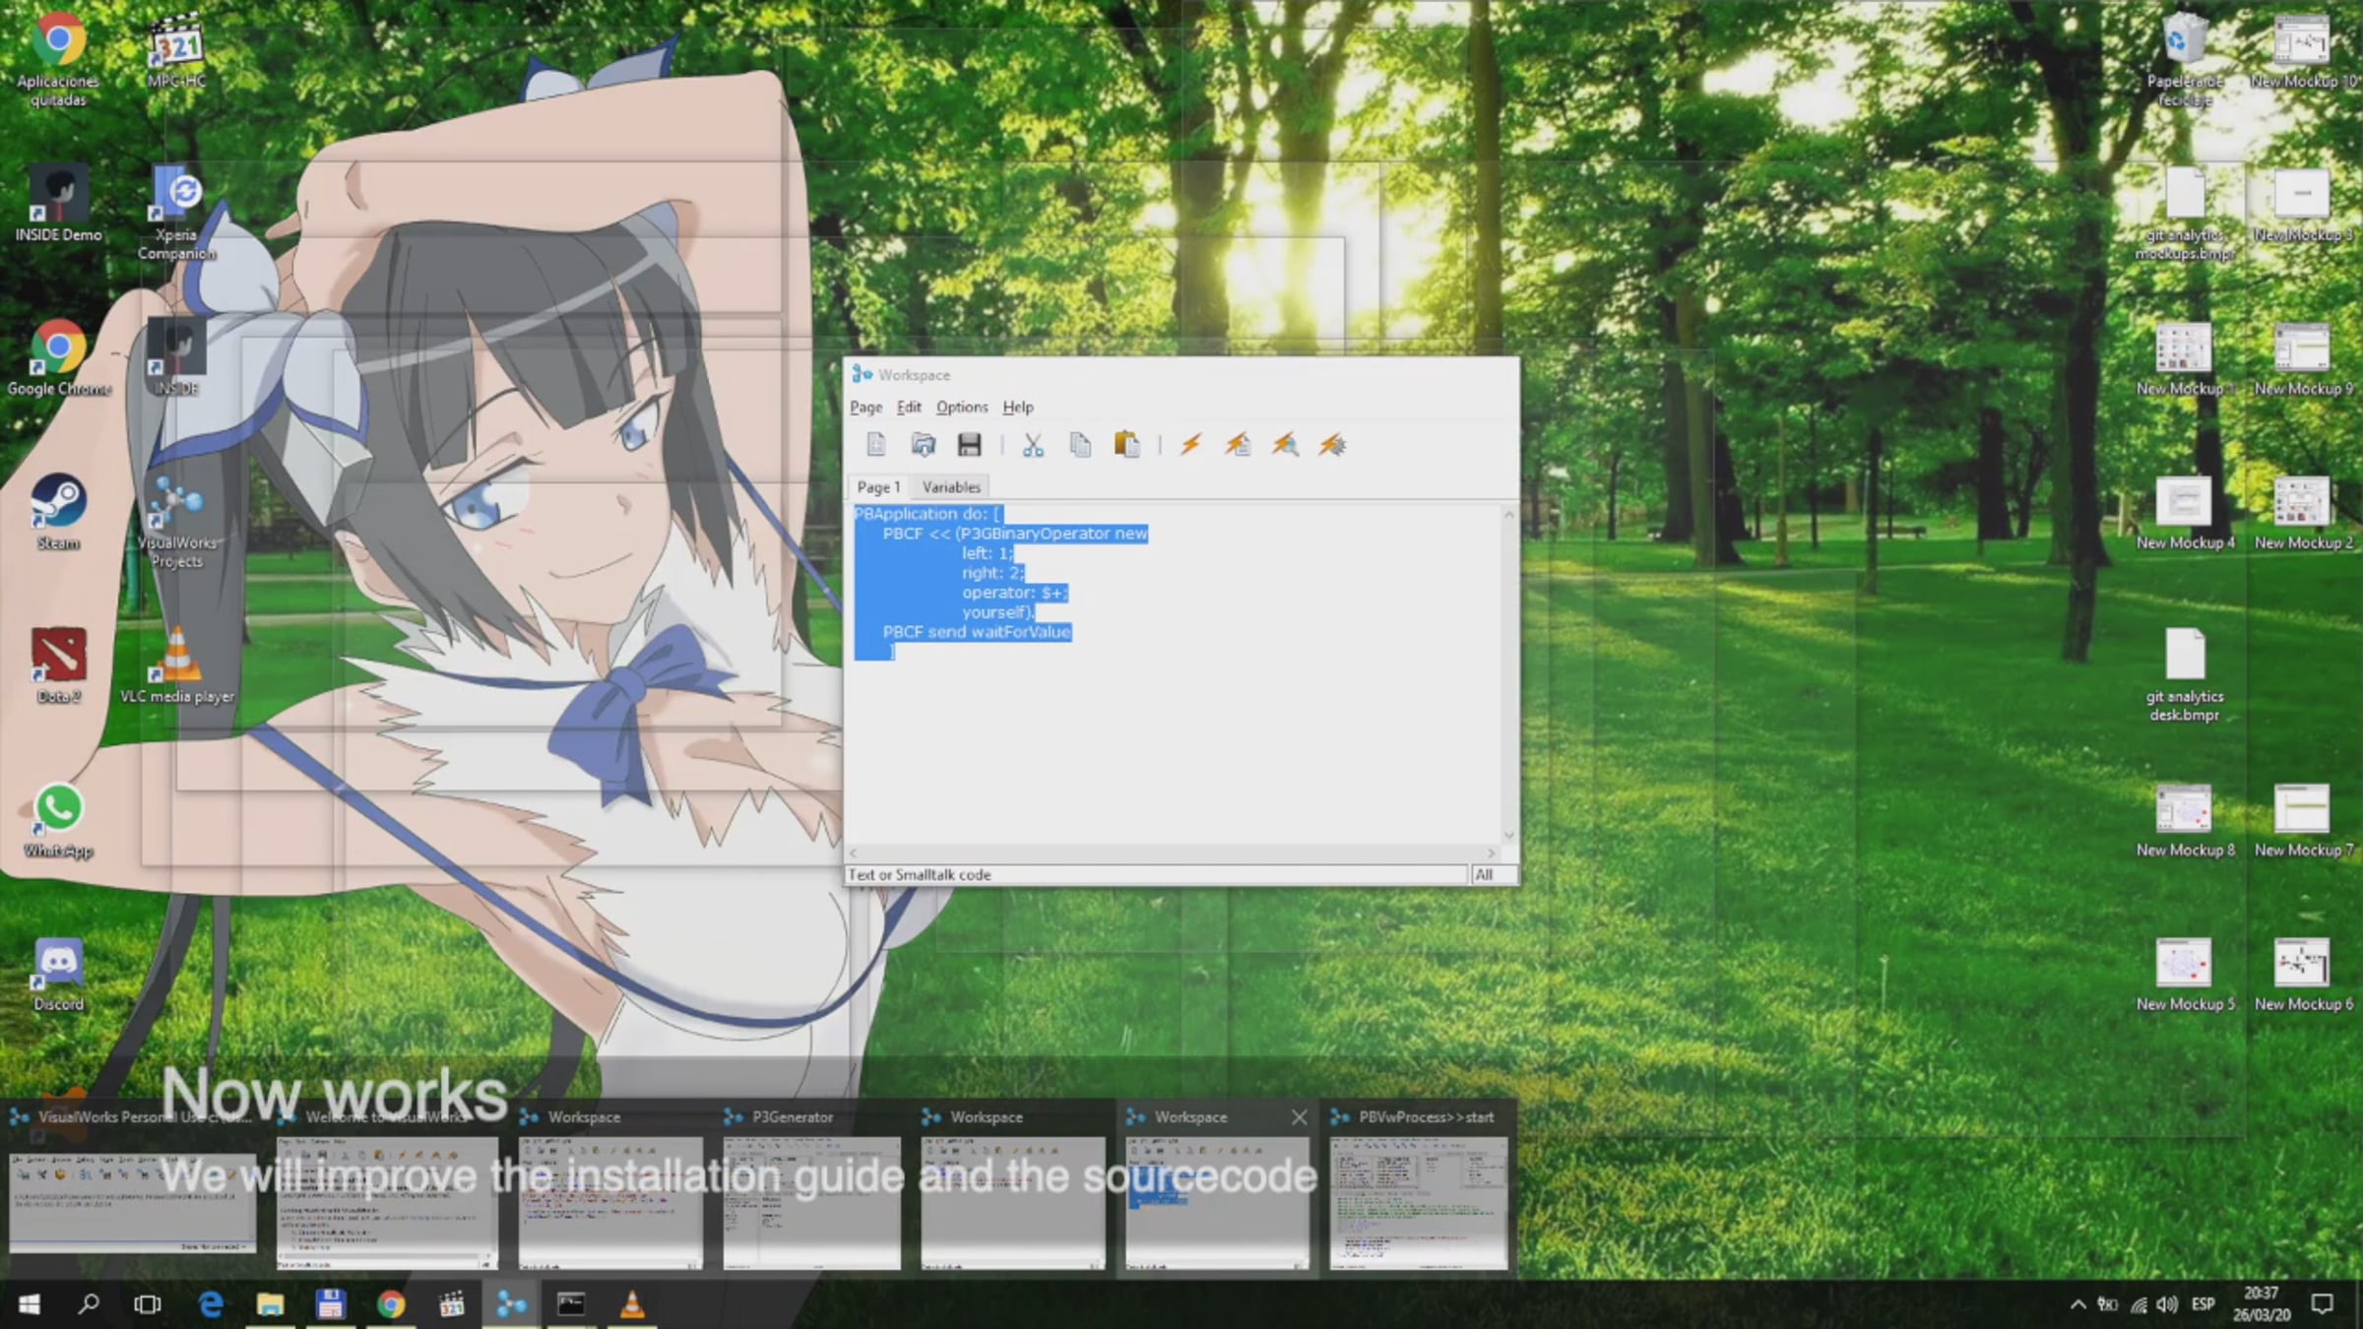Select the 'Aplicaciones quitadas' Chrome desktop icon
This screenshot has height=1329, width=2363.
[x=58, y=59]
